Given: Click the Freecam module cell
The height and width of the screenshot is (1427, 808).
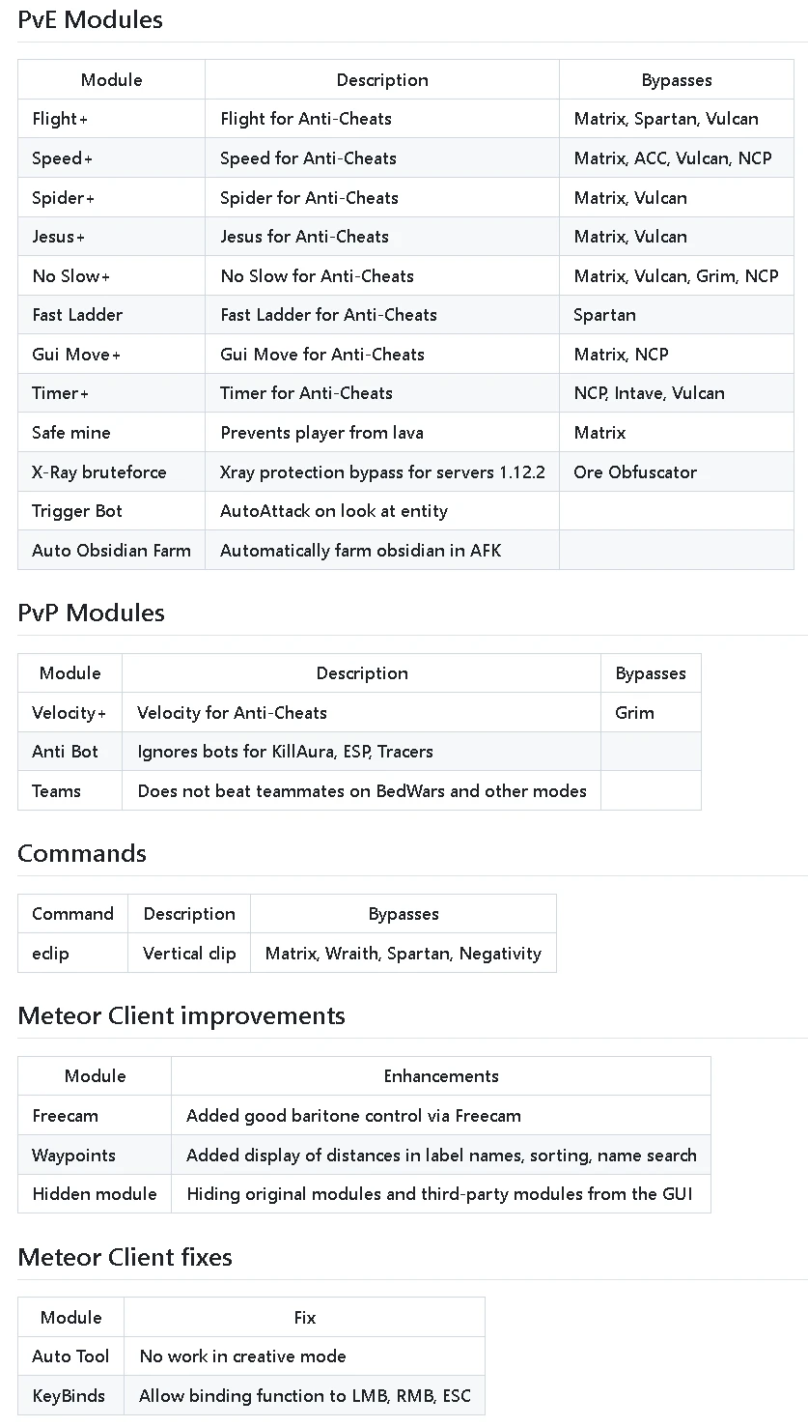Looking at the screenshot, I should point(65,1116).
